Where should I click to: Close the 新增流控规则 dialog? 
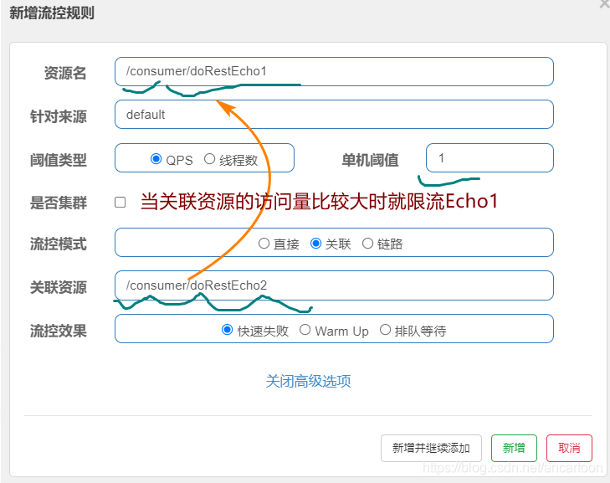click(605, 4)
